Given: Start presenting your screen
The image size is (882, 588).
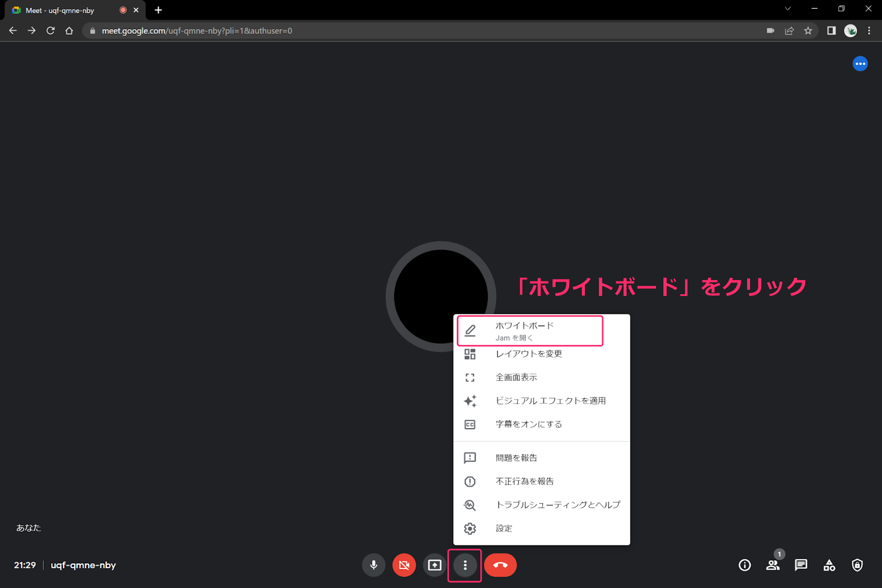Looking at the screenshot, I should (434, 565).
